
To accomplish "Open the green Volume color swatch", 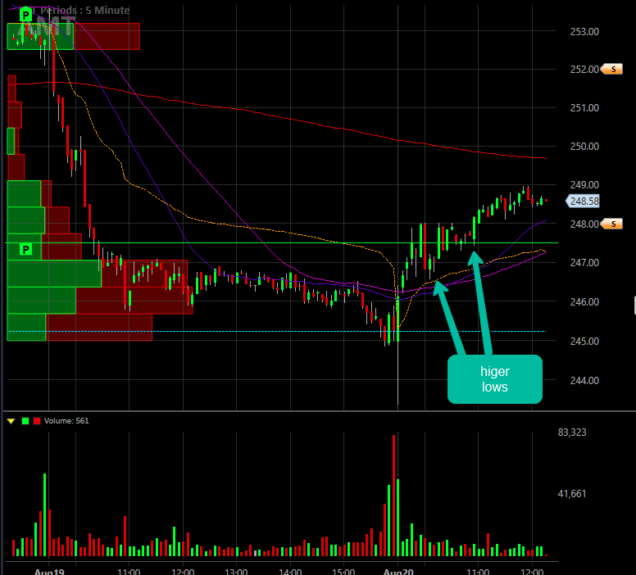I will 25,421.
